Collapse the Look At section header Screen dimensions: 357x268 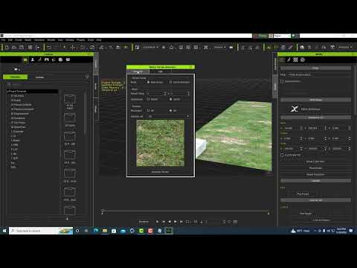tap(315, 200)
